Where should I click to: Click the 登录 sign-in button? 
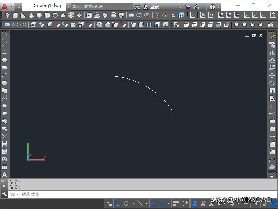(x=154, y=7)
